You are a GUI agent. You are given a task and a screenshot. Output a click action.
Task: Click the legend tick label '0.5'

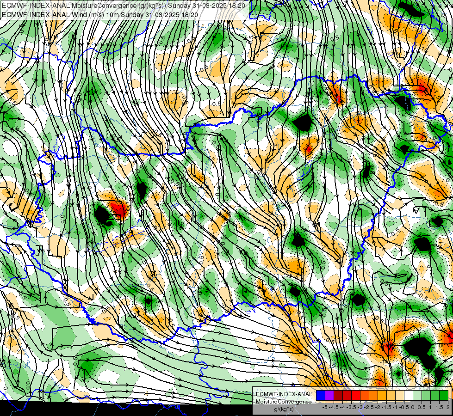422,407
